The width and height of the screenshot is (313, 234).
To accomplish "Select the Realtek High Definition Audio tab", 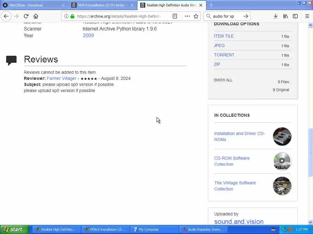I will (x=172, y=5).
